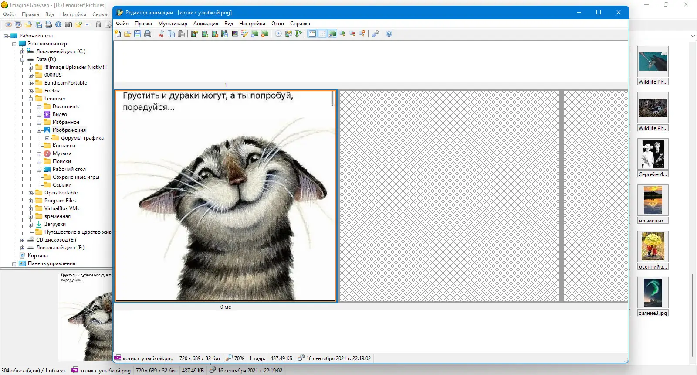Screen dimensions: 697x375
Task: Click the scissors Cut icon in toolbar
Action: pos(161,34)
